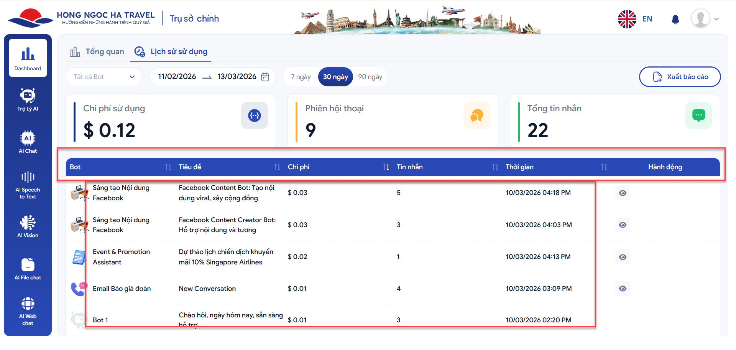Click the calendar icon in date range
This screenshot has width=736, height=350.
pyautogui.click(x=265, y=77)
